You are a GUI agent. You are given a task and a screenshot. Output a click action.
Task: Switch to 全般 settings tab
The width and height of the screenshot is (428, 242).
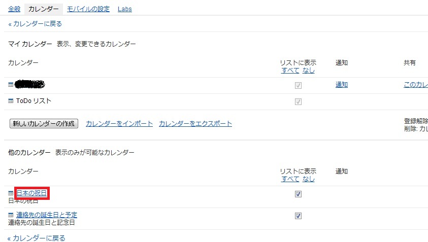[14, 9]
